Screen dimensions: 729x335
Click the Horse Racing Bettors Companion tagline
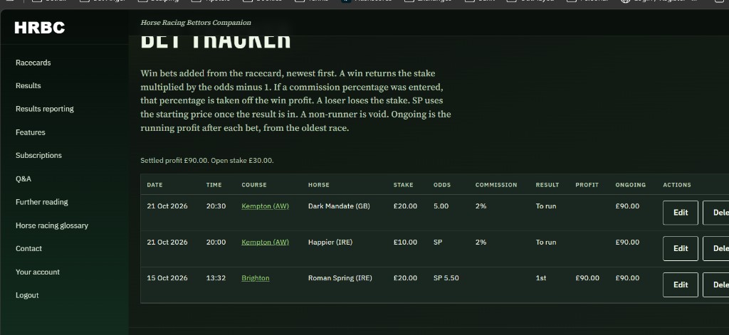(x=196, y=22)
